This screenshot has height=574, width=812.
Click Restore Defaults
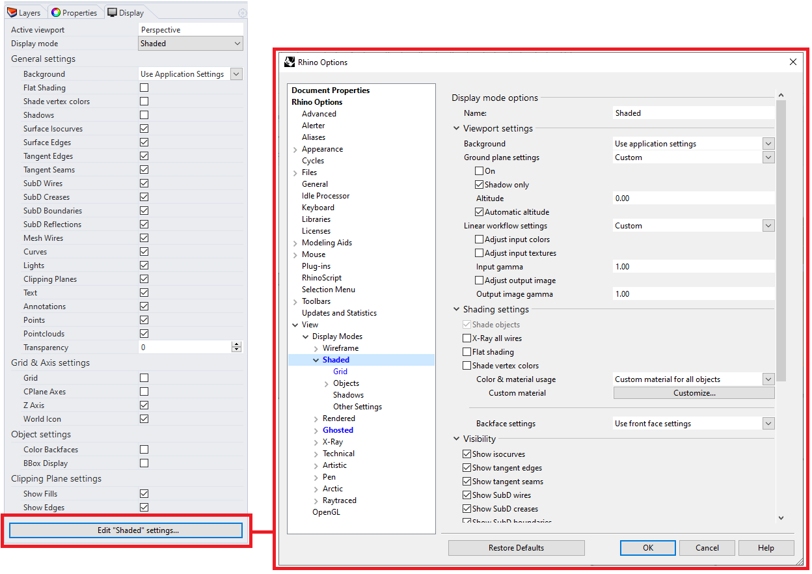517,548
